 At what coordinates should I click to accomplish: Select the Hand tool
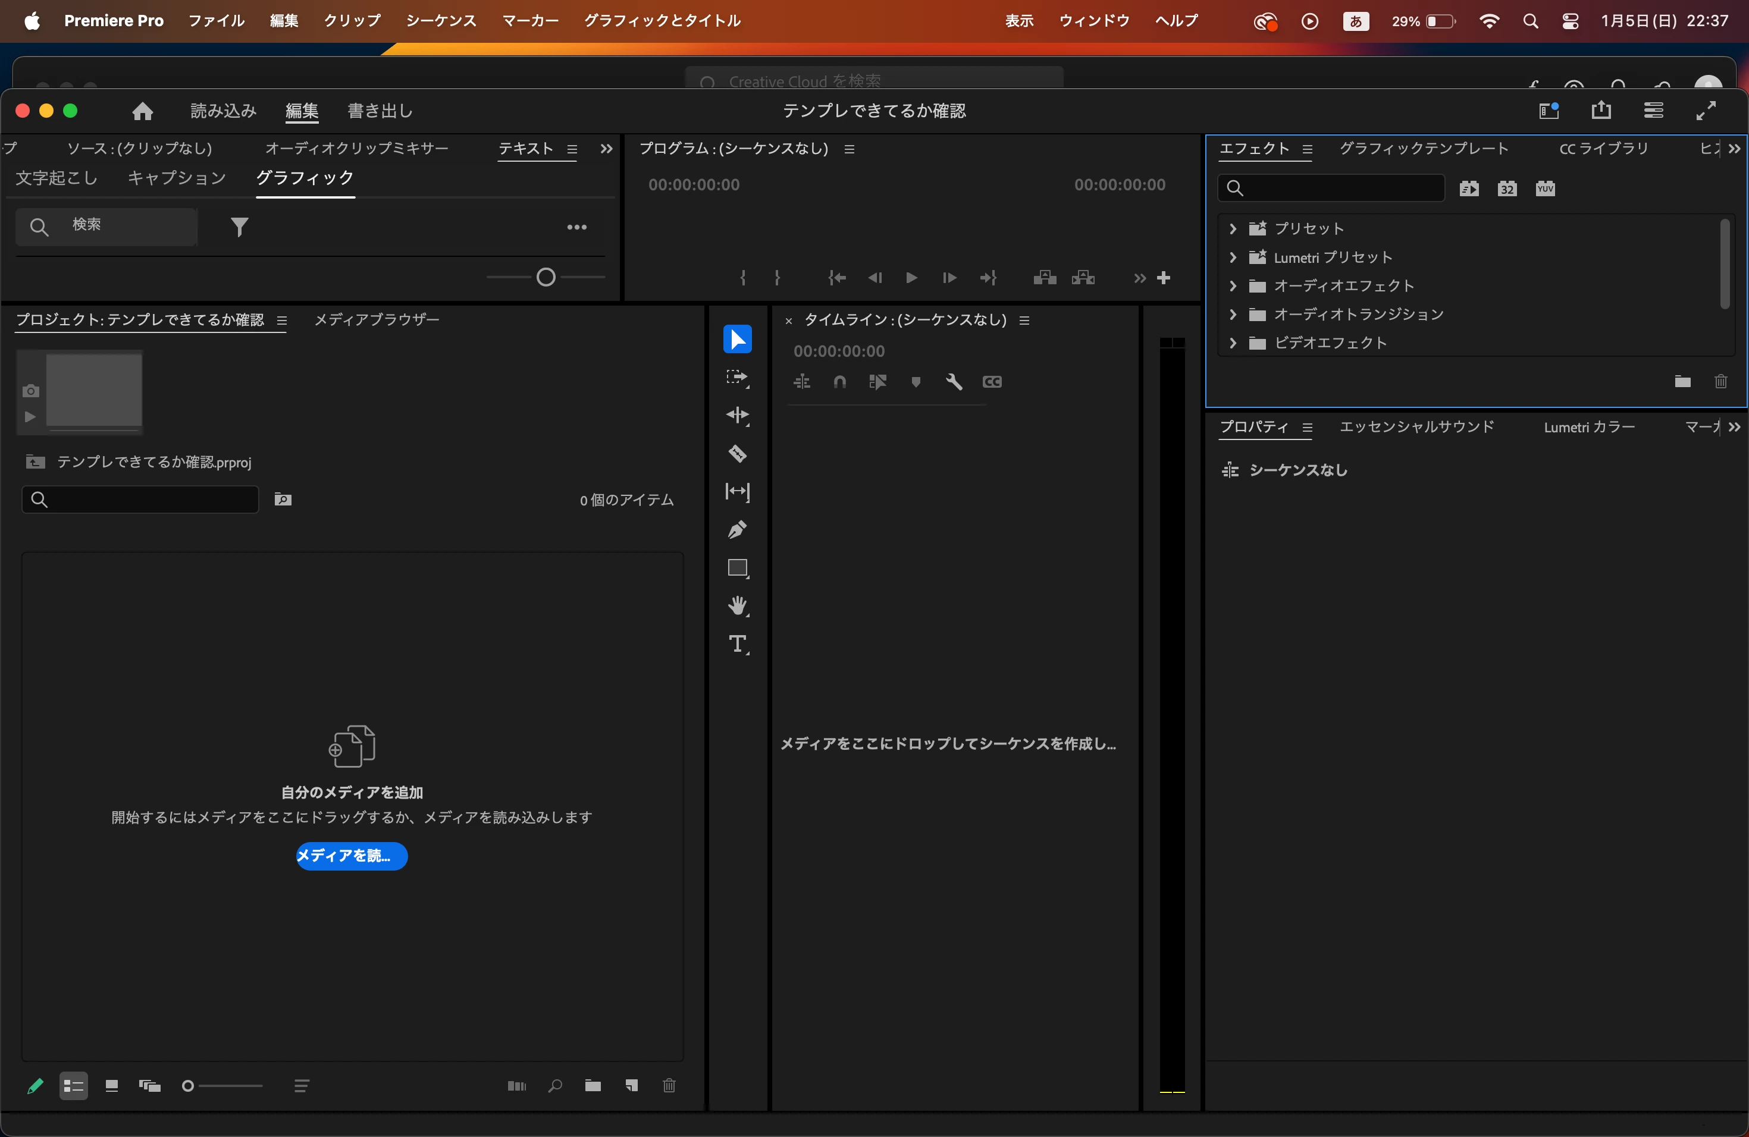point(737,606)
